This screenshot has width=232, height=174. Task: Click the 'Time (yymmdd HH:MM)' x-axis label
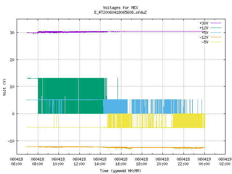click(x=120, y=171)
